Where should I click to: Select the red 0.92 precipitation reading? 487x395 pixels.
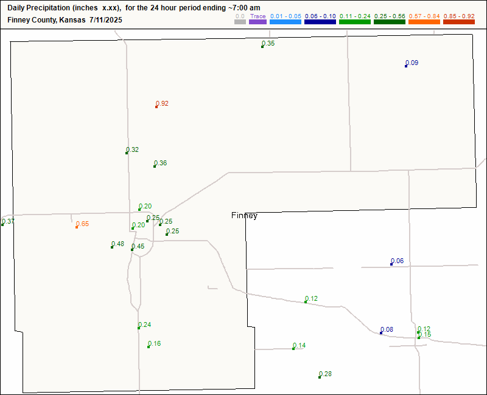(162, 103)
